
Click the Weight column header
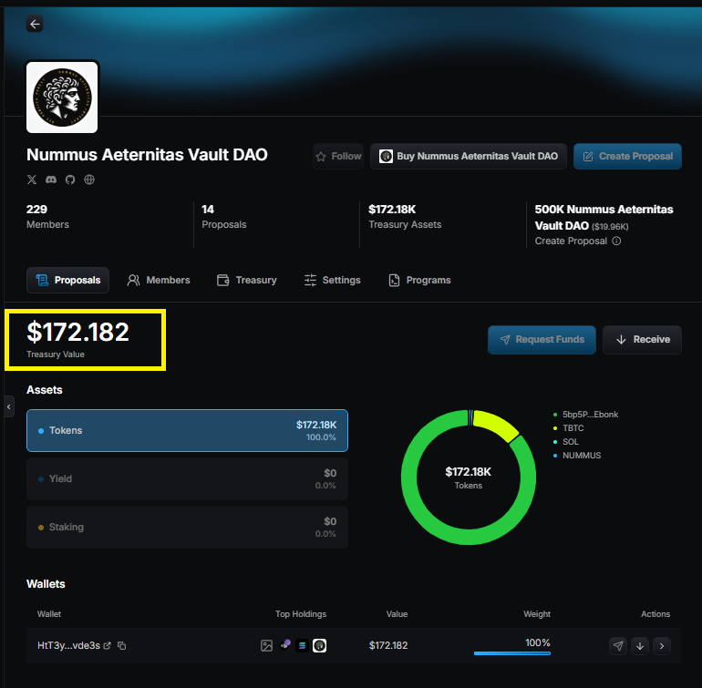click(x=537, y=614)
